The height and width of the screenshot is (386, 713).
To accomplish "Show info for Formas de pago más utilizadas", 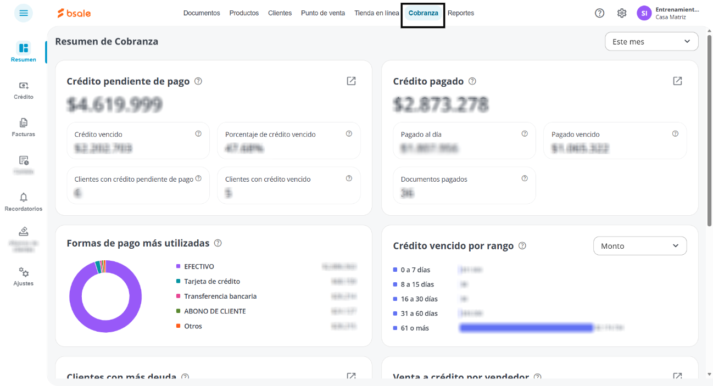I will click(x=218, y=243).
